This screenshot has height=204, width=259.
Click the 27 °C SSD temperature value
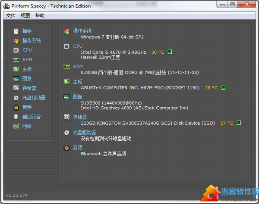pos(227,123)
